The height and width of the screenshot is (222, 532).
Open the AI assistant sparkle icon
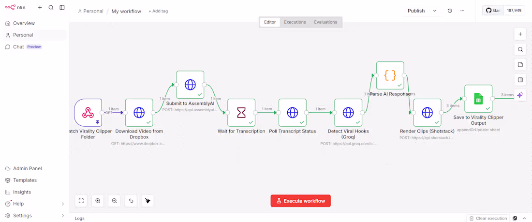click(520, 95)
